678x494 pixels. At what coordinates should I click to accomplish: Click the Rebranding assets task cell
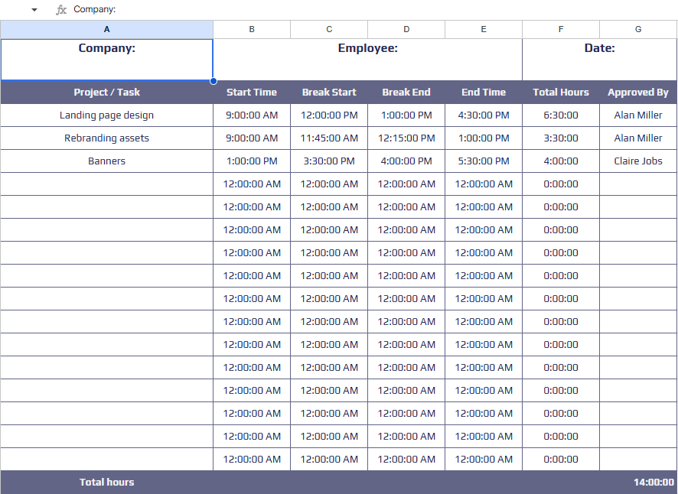[x=106, y=138]
